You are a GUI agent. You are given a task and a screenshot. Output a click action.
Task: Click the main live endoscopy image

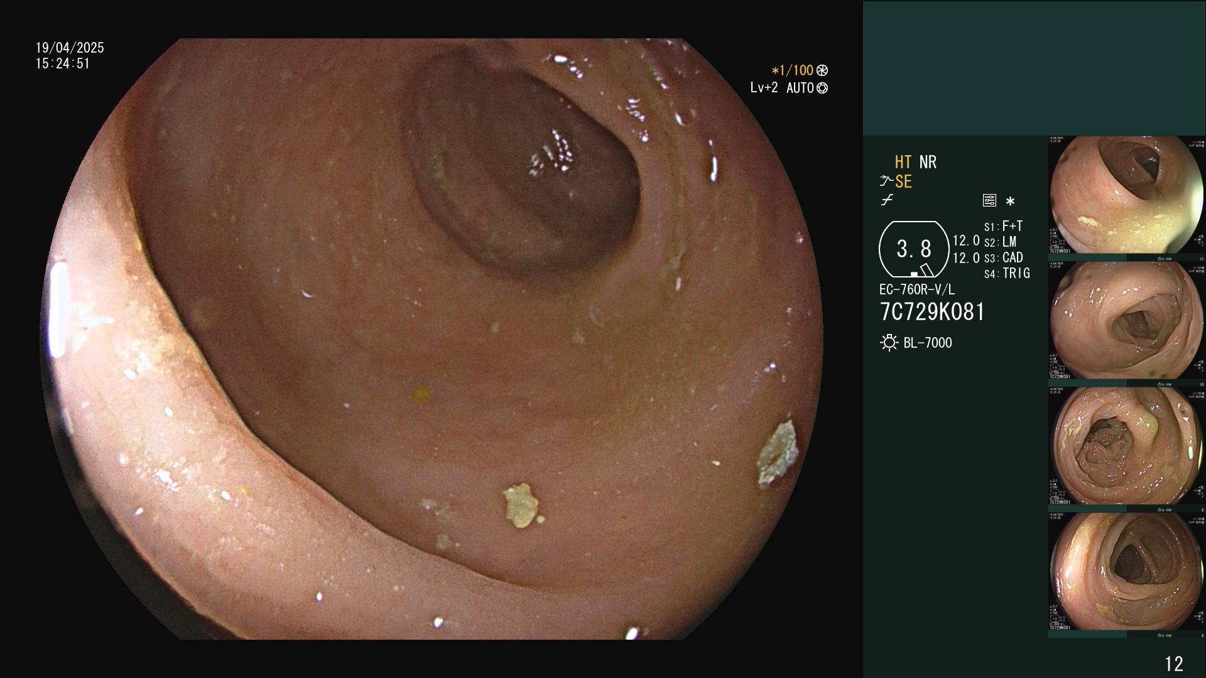[432, 339]
